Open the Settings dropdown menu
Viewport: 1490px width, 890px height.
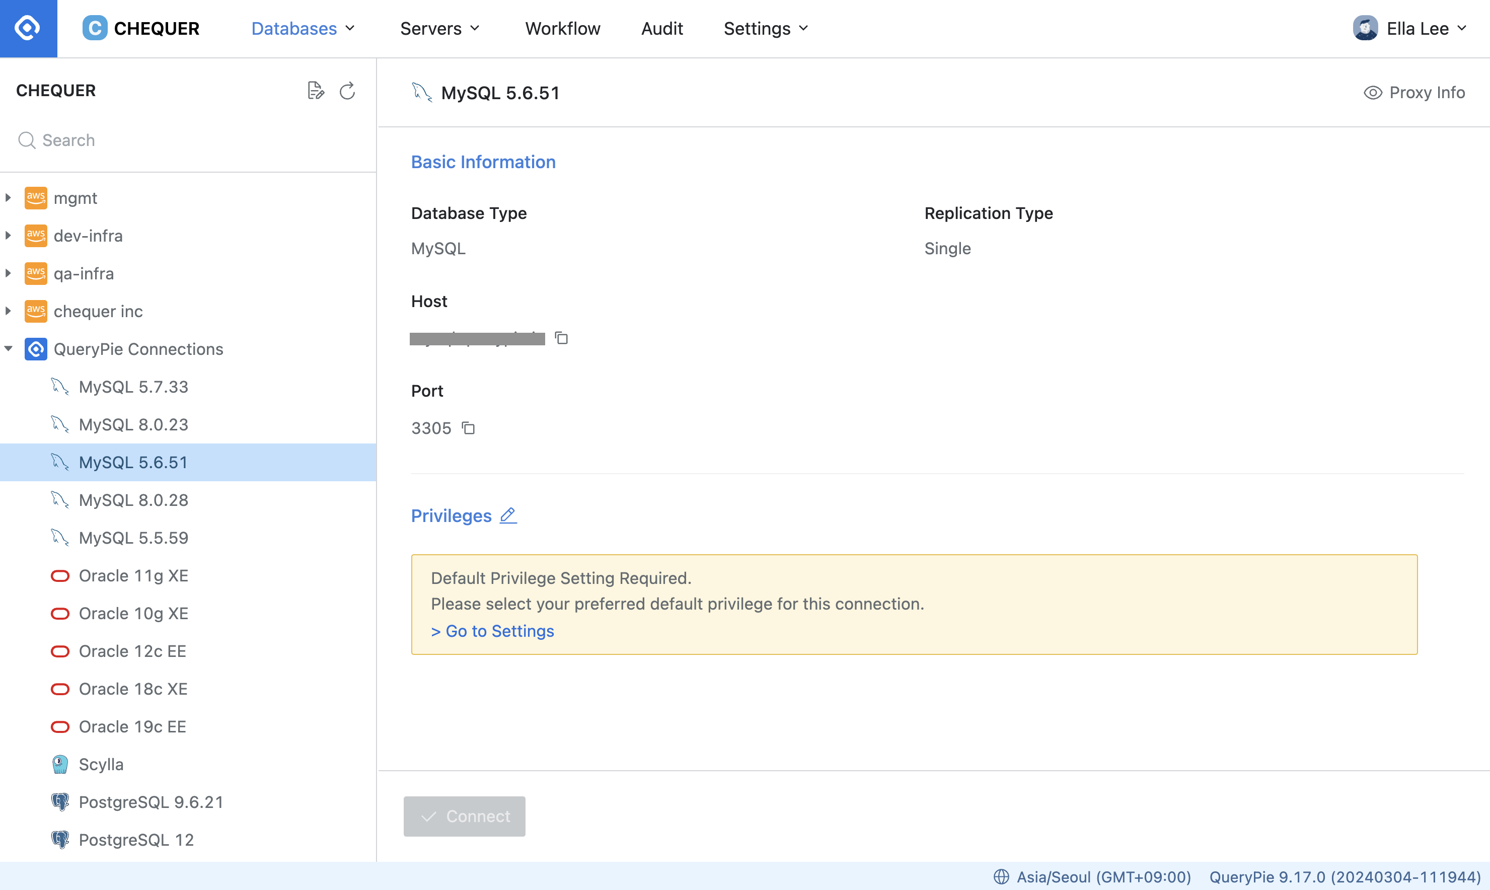[766, 28]
